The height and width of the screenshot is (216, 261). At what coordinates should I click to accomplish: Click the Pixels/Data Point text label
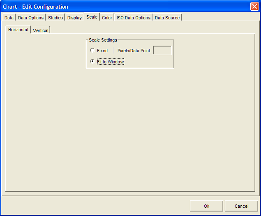[134, 51]
